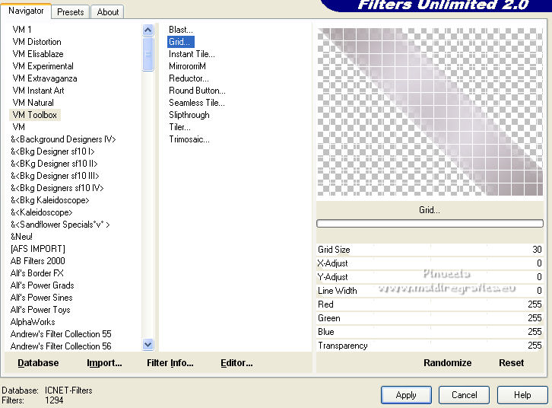
Task: Select the Seamless Tile... filter
Action: pyautogui.click(x=196, y=103)
